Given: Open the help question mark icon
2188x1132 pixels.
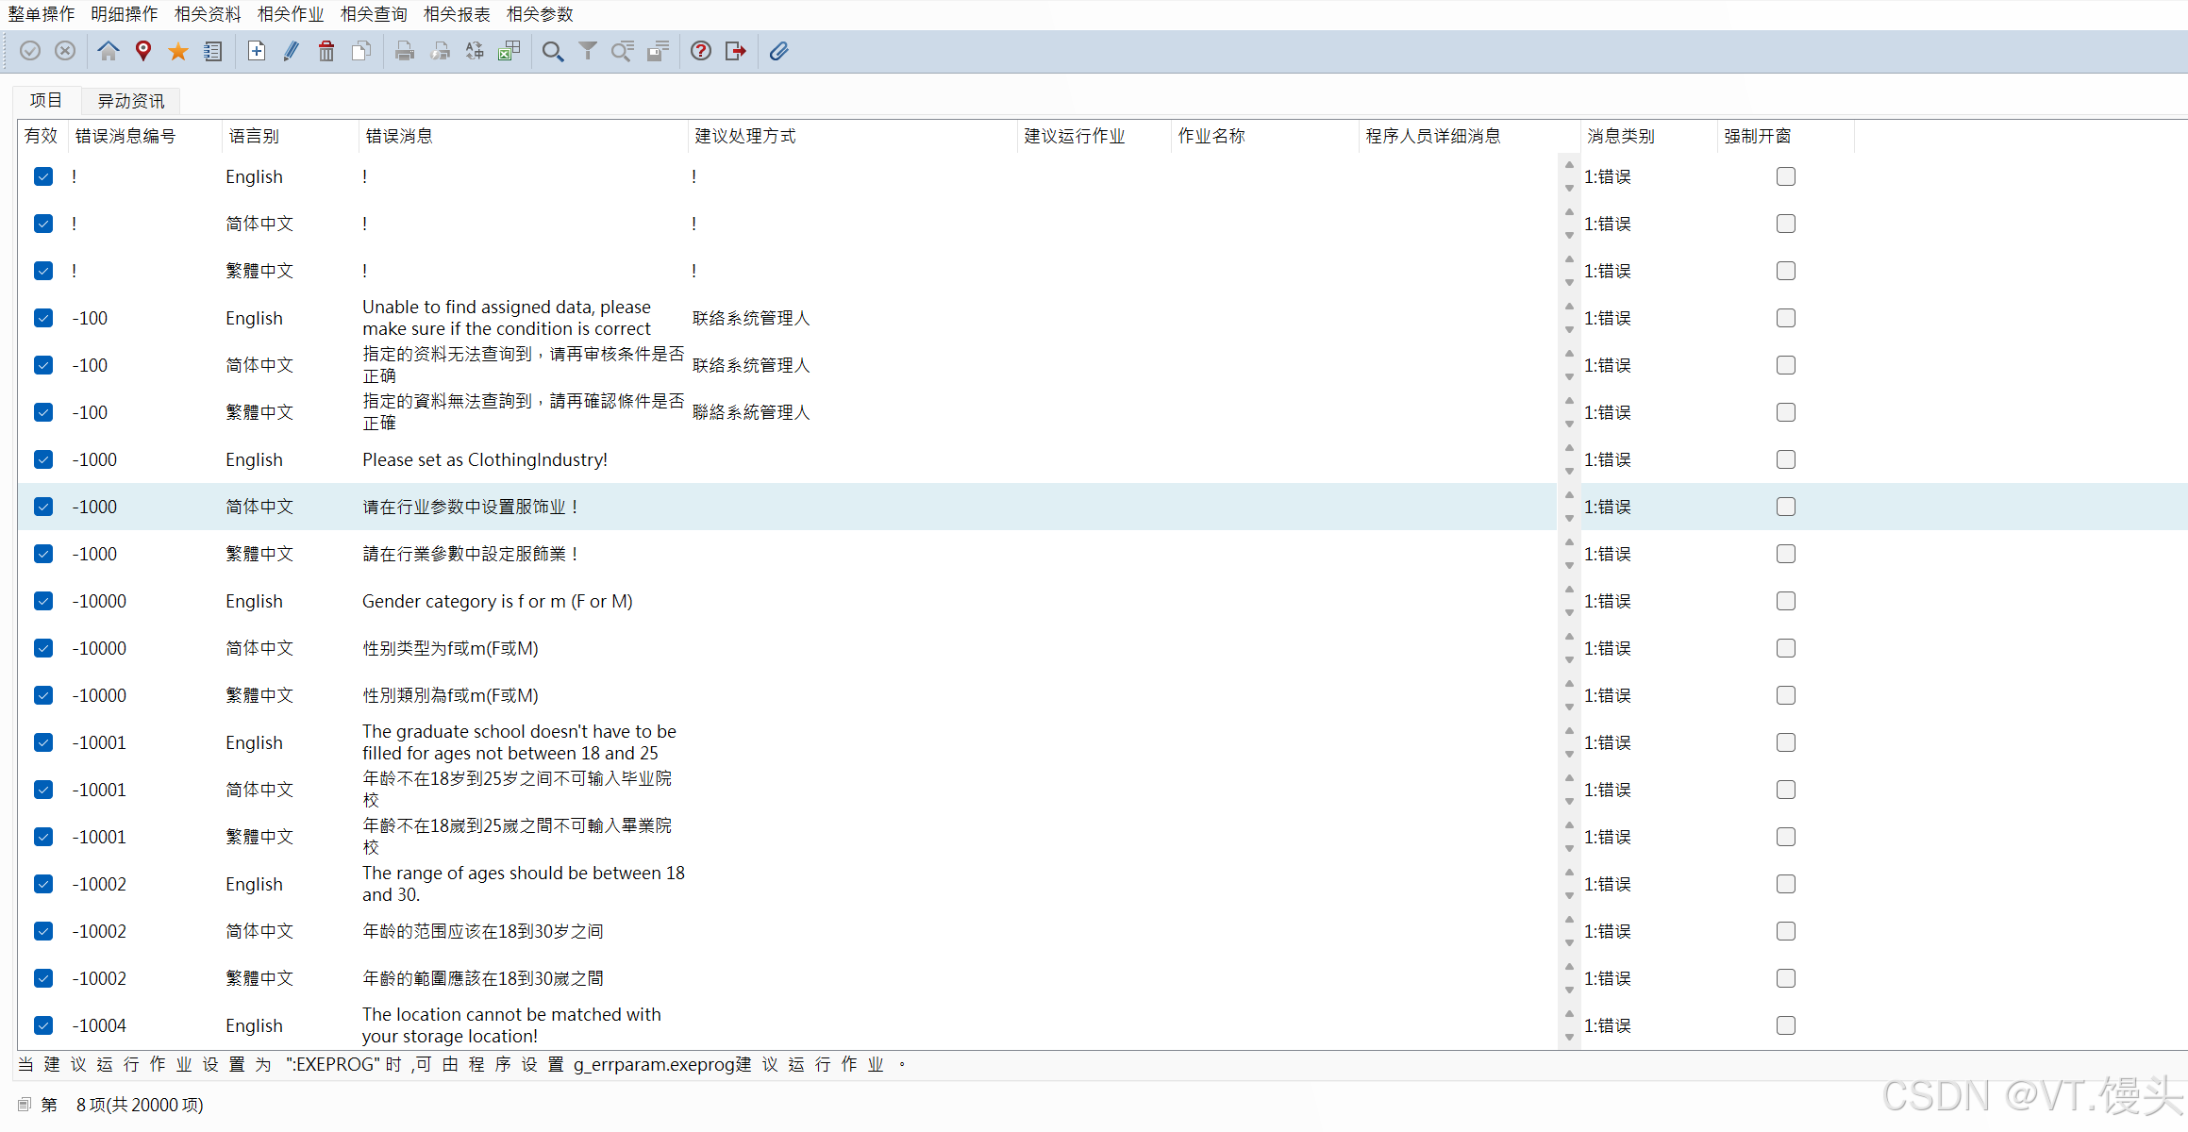Looking at the screenshot, I should [700, 51].
